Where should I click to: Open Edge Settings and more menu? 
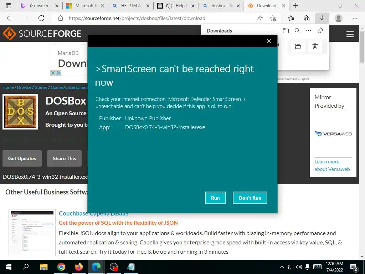click(x=355, y=18)
